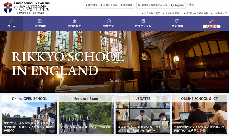The image size is (229, 138).
Task: Click the 資料請求 button
Action: (x=92, y=5)
